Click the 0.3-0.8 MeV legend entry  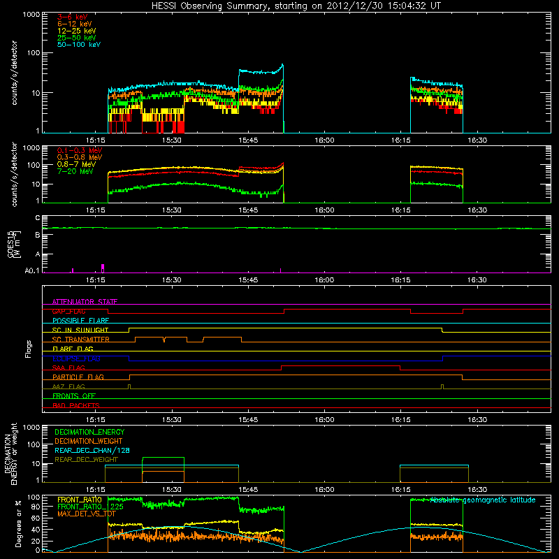tap(80, 158)
